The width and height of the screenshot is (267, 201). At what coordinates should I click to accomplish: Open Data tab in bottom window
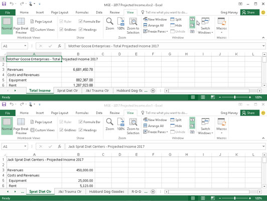[99, 113]
